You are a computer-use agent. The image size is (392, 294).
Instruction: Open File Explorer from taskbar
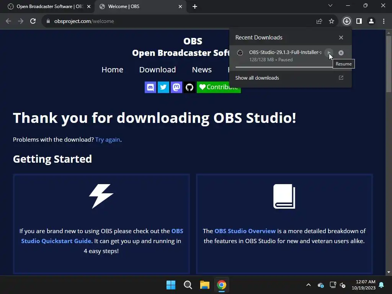pyautogui.click(x=204, y=285)
